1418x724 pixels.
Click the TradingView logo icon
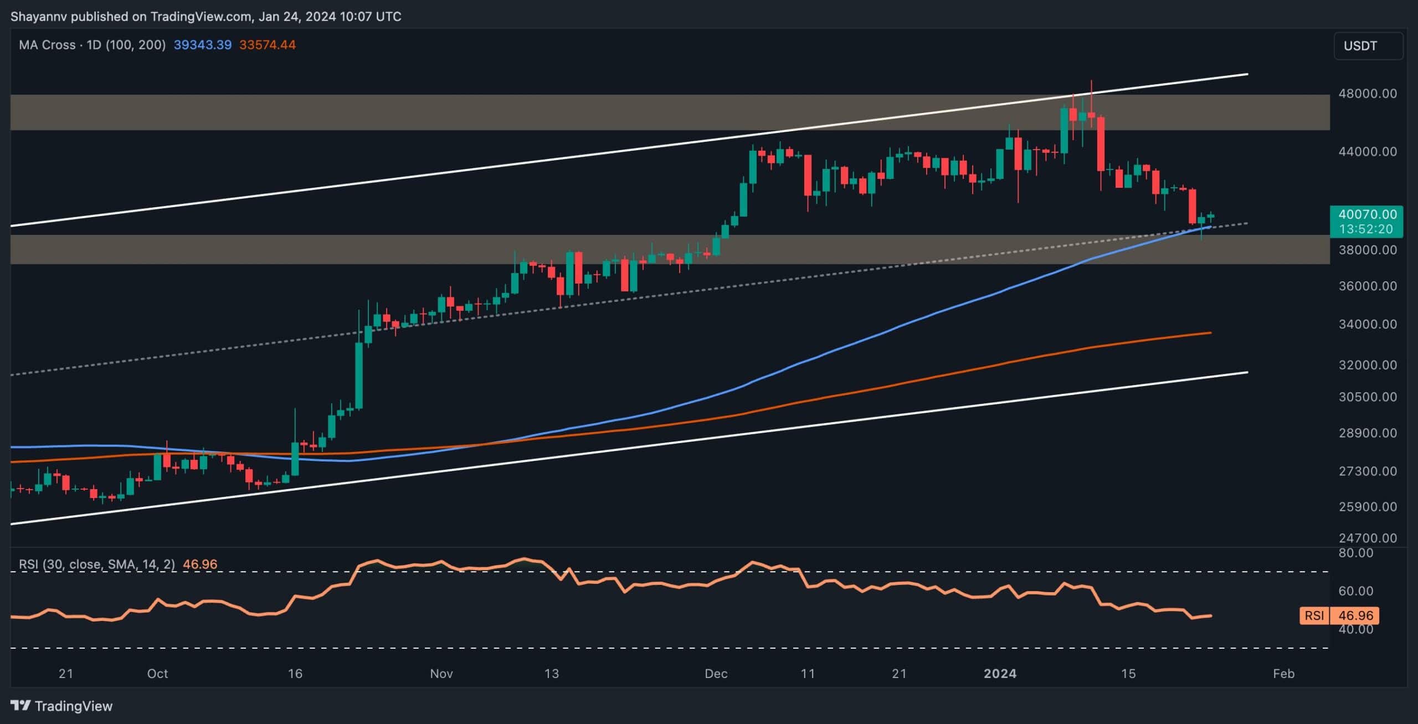click(20, 705)
